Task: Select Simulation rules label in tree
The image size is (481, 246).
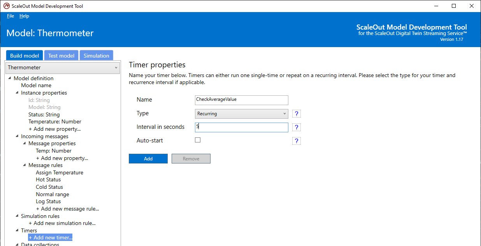Action: [40, 216]
